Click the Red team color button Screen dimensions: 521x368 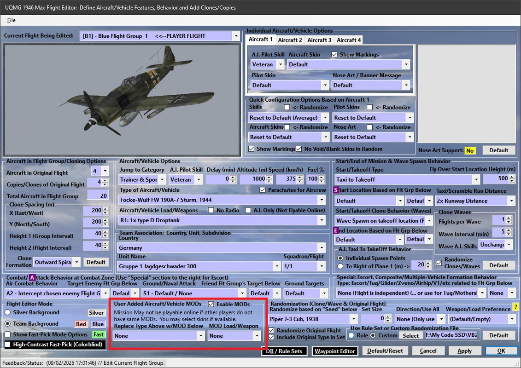(81, 324)
